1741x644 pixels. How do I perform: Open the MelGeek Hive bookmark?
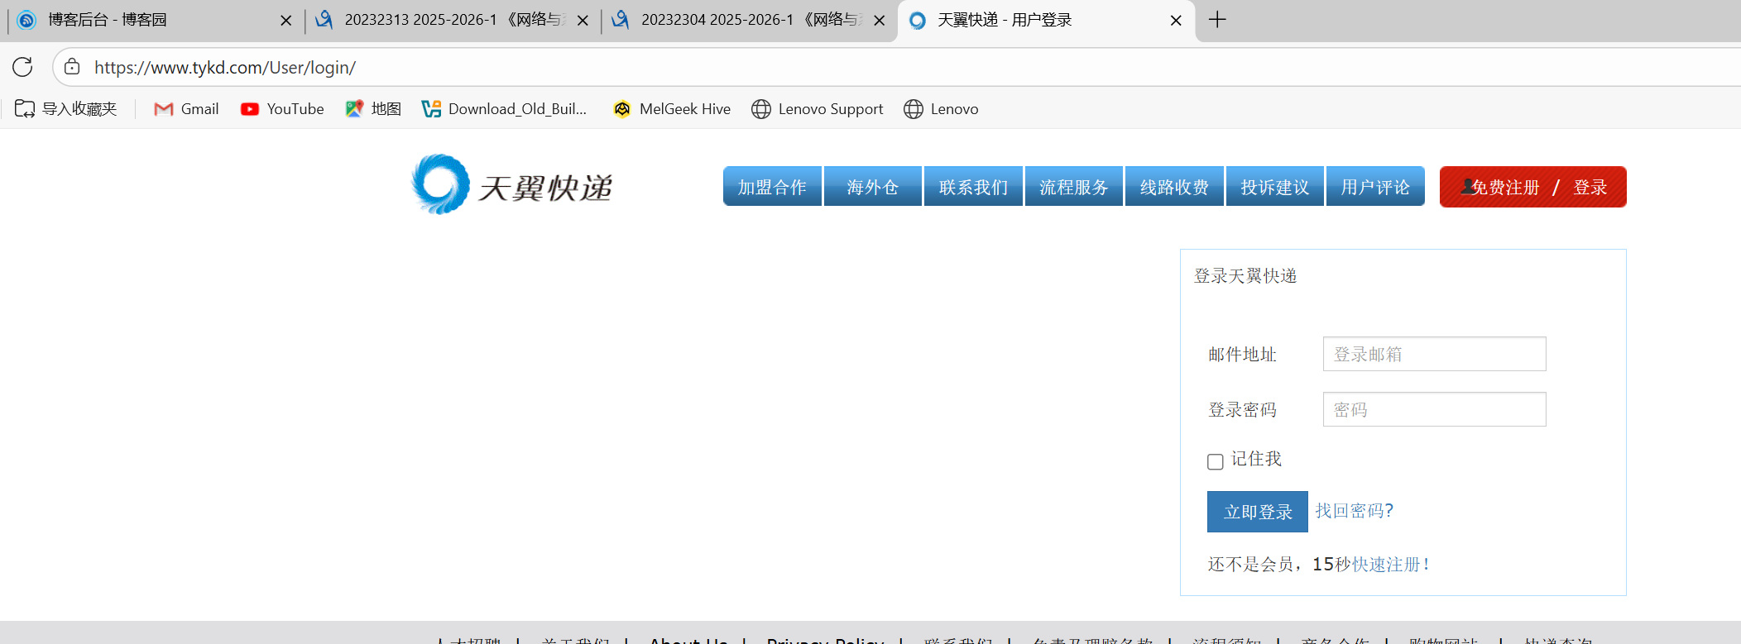[672, 109]
